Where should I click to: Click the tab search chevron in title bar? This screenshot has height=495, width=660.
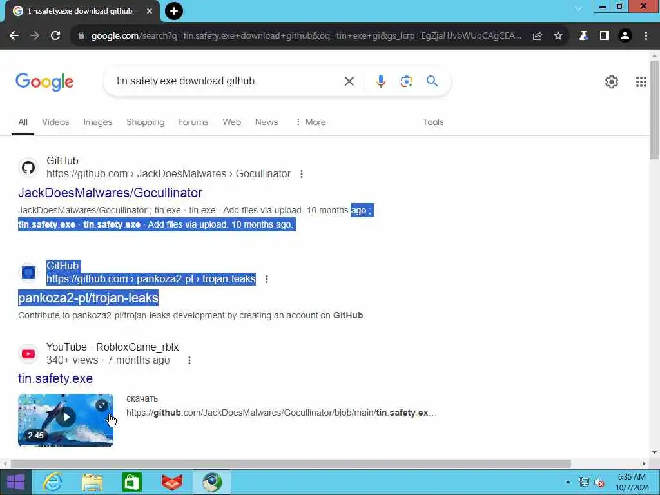579,8
